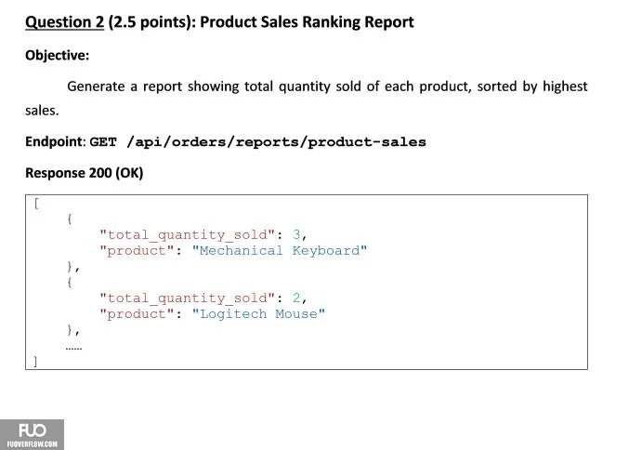This screenshot has height=450, width=642.
Task: Click the opening square bracket of the JSON
Action: tap(36, 204)
